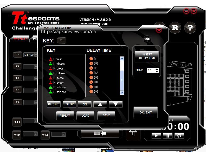The width and height of the screenshot is (206, 152).
Task: Click INSERT DELAY TIME button
Action: 147,56
